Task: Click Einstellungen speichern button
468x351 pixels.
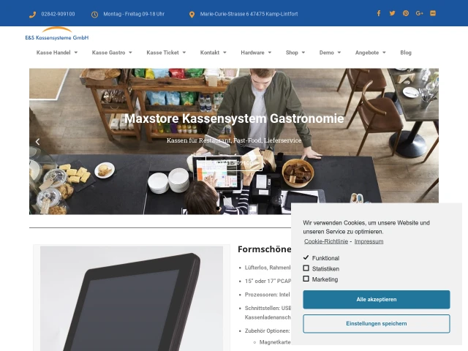Action: [377, 323]
